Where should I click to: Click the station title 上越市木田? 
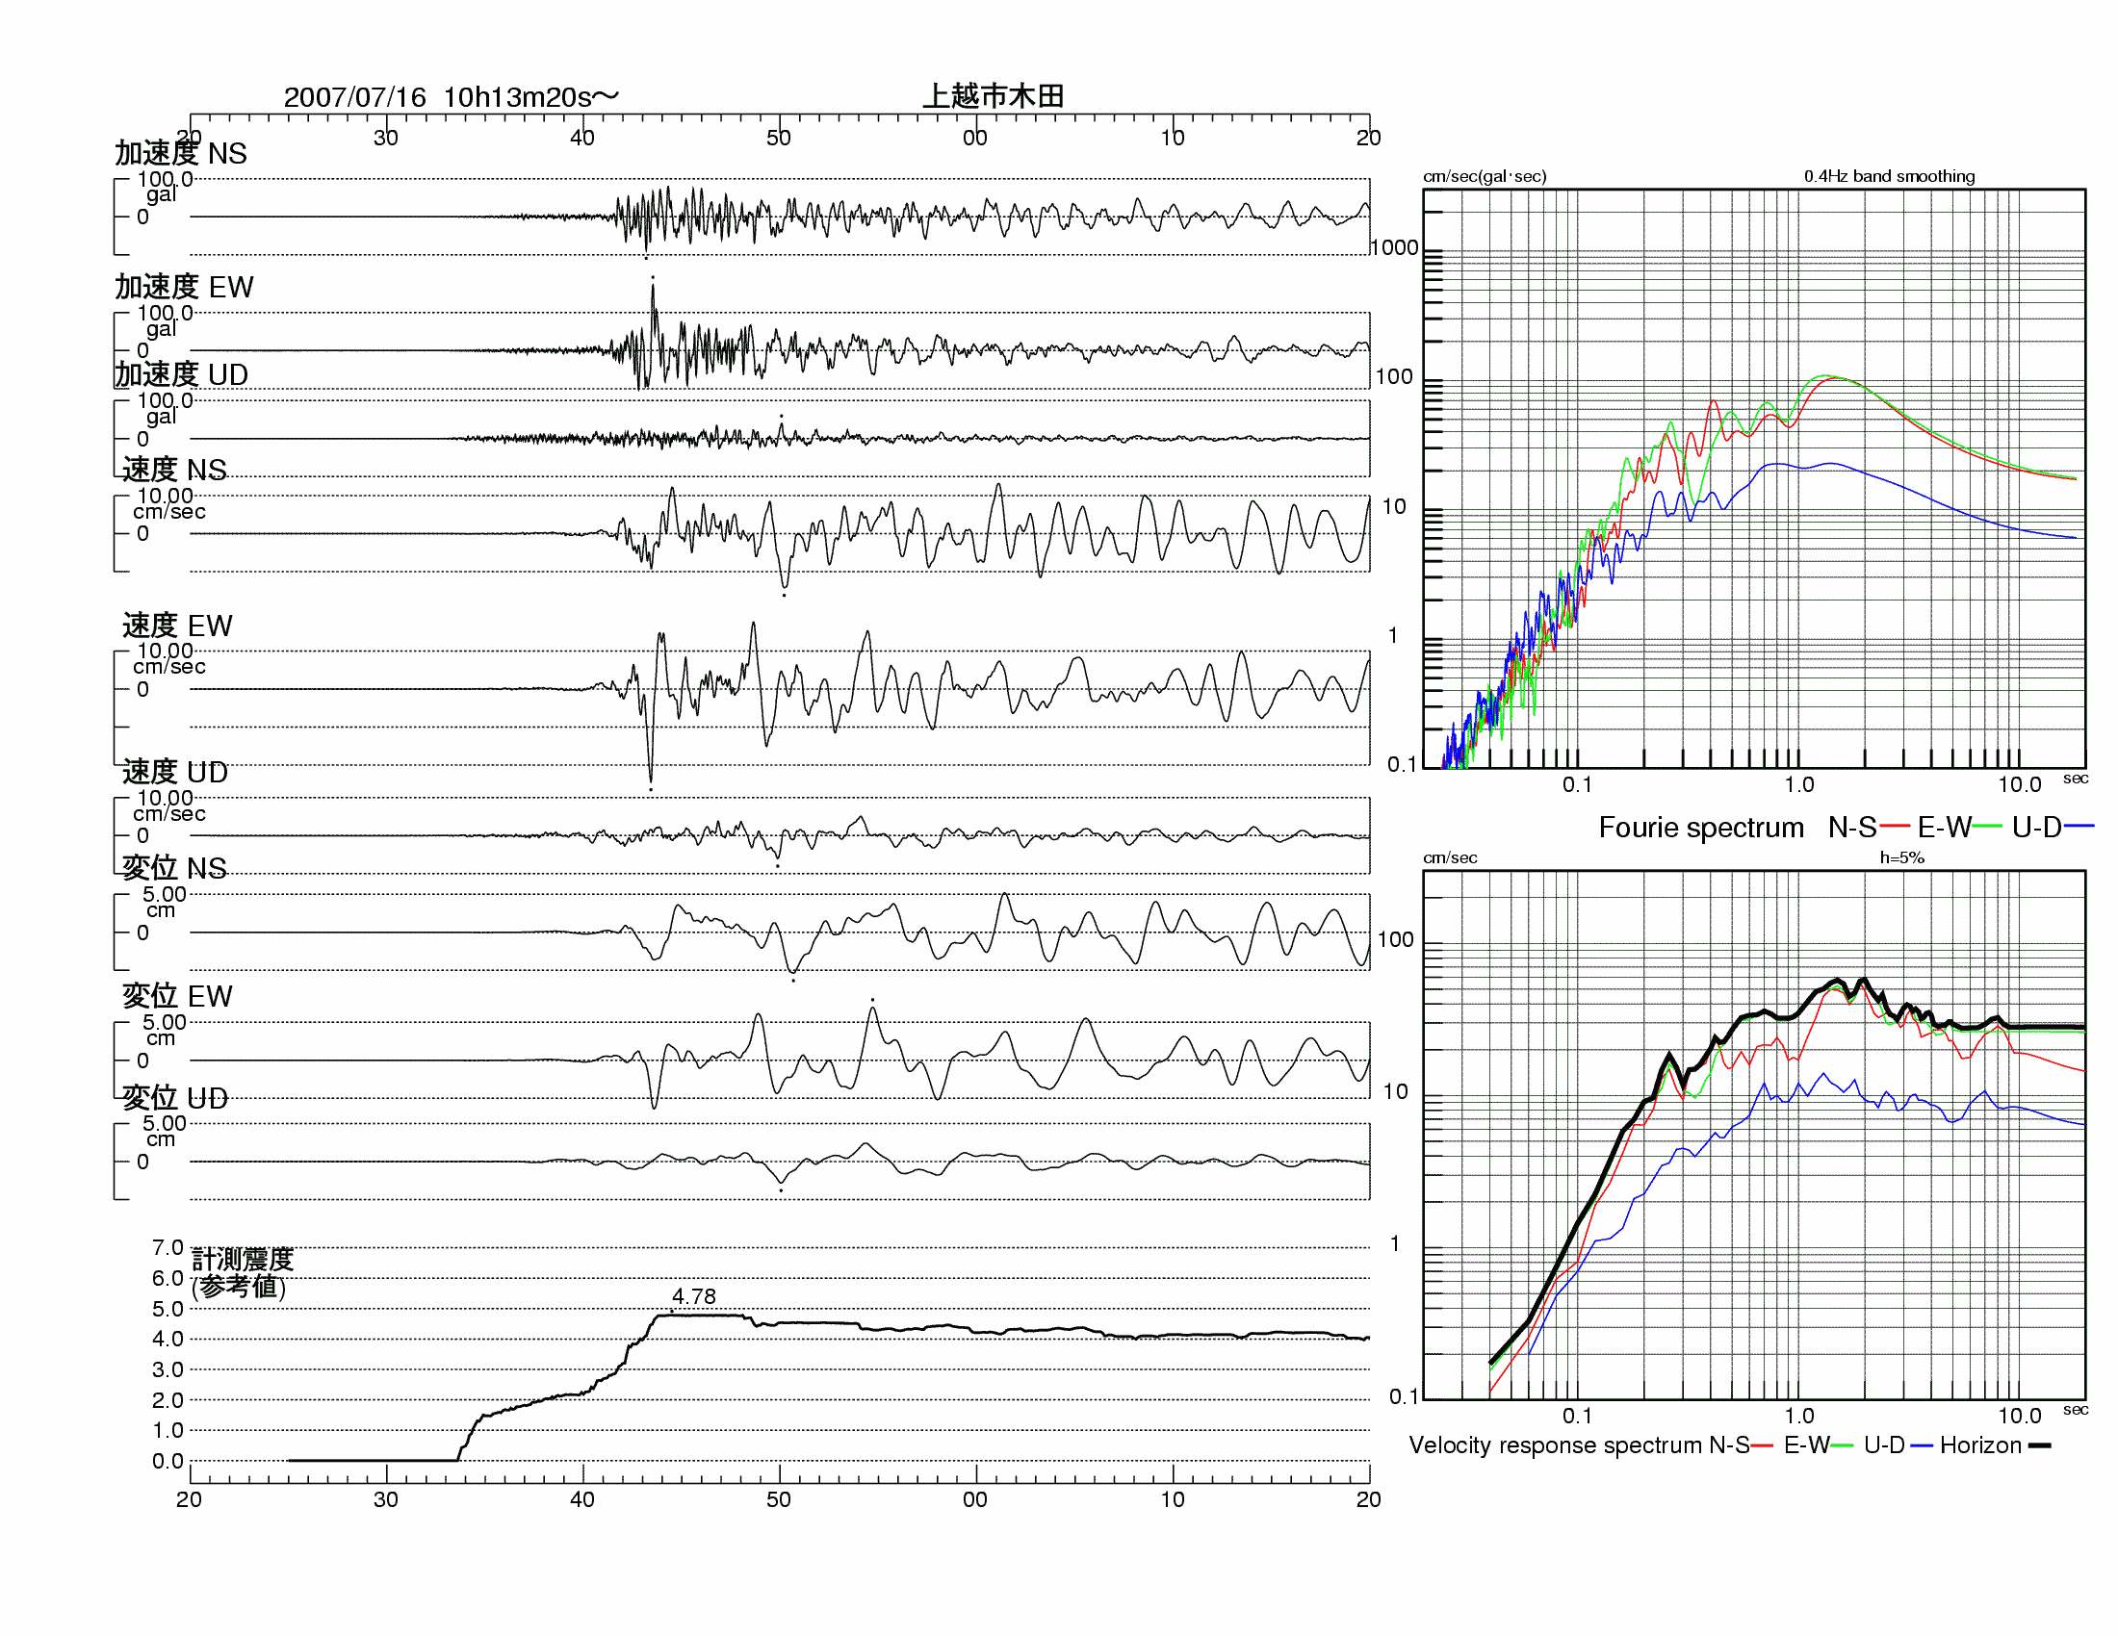992,96
